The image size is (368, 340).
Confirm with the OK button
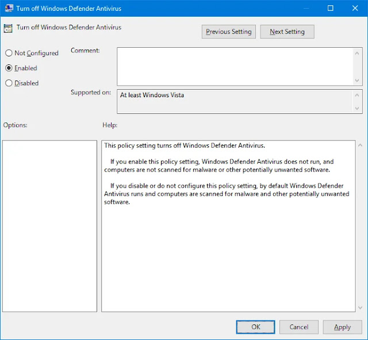(255, 327)
